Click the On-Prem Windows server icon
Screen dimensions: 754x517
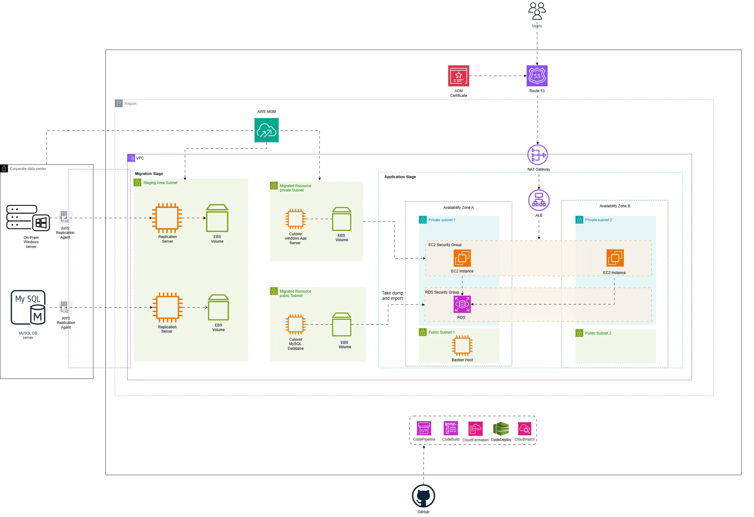28,218
